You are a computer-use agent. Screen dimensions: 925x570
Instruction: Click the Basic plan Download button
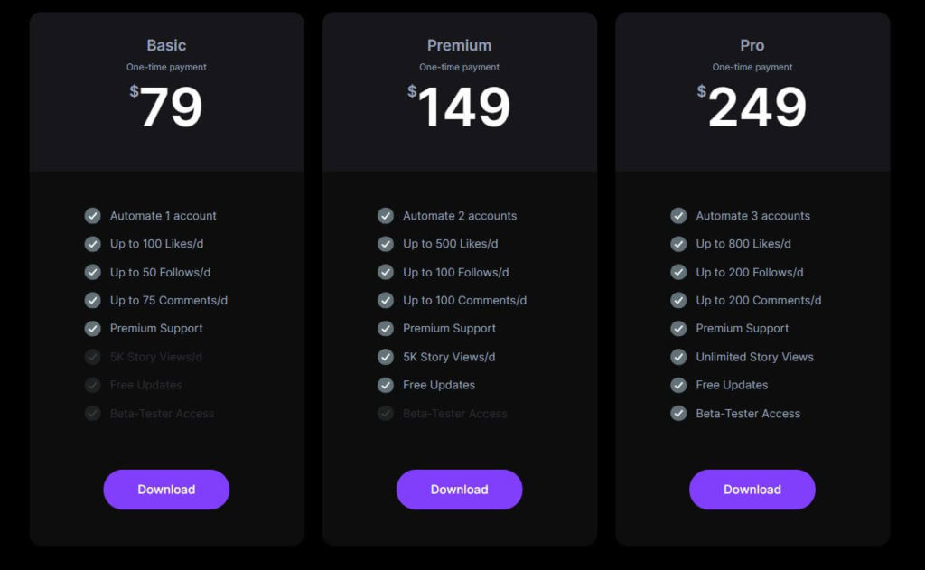click(166, 490)
